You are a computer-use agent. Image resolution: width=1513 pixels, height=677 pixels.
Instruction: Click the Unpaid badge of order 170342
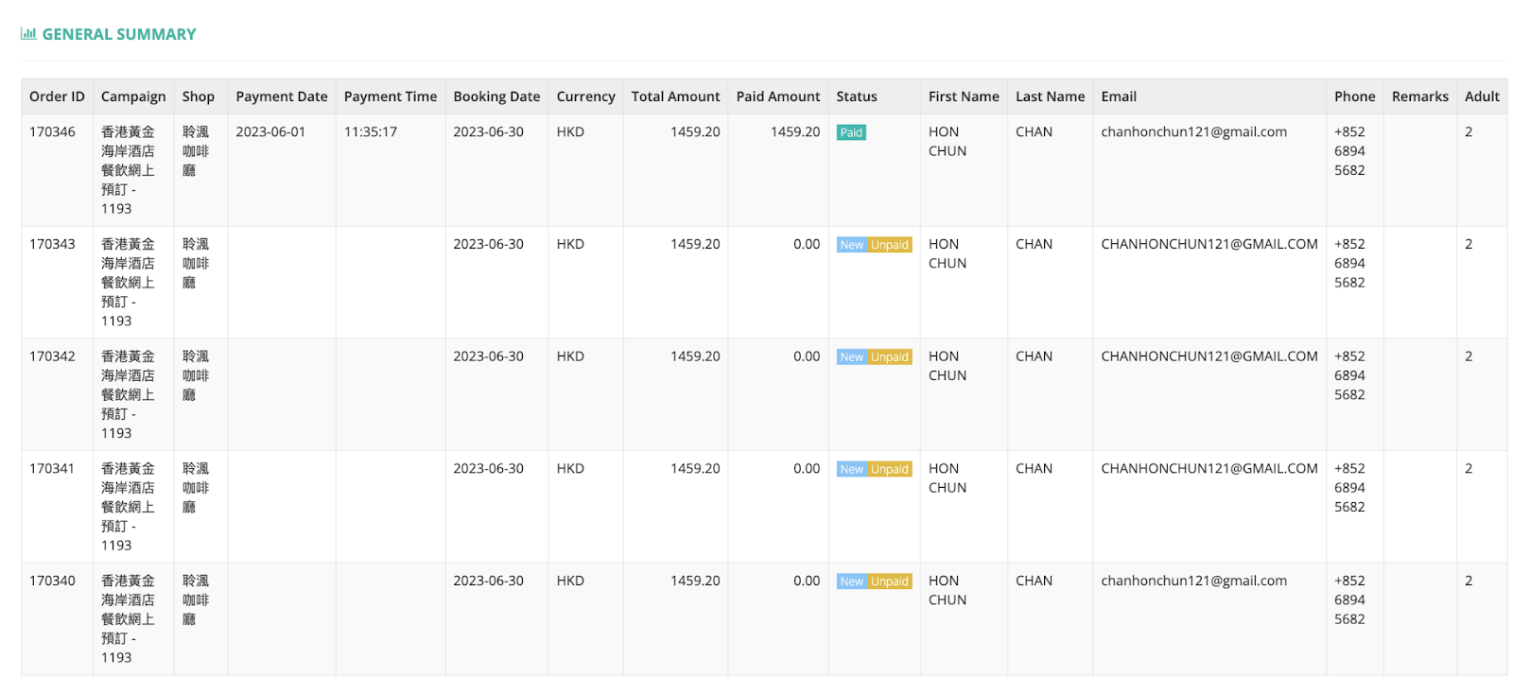(x=890, y=357)
